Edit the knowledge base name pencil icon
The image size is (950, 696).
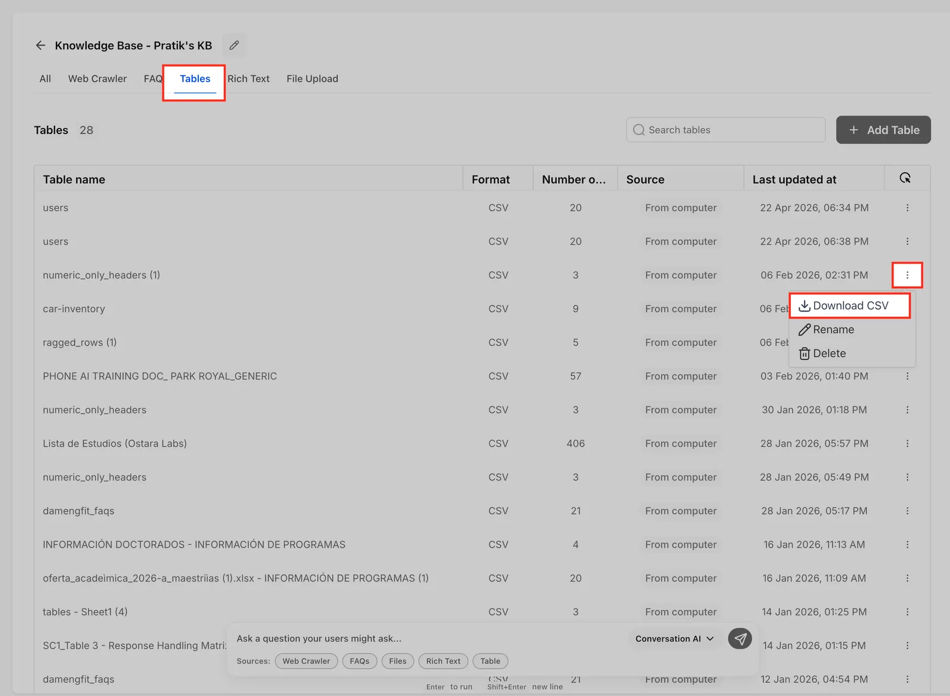[235, 46]
